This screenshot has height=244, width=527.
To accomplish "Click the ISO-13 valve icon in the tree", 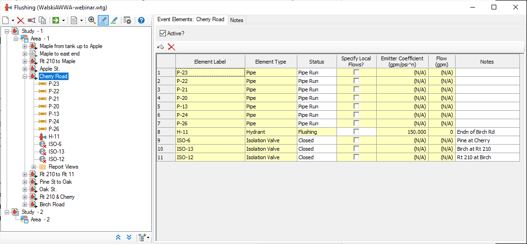I will pyautogui.click(x=43, y=152).
